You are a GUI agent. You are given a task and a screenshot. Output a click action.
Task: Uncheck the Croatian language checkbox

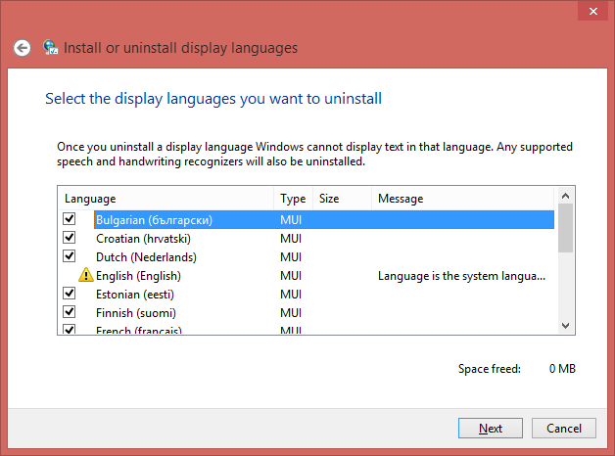70,238
